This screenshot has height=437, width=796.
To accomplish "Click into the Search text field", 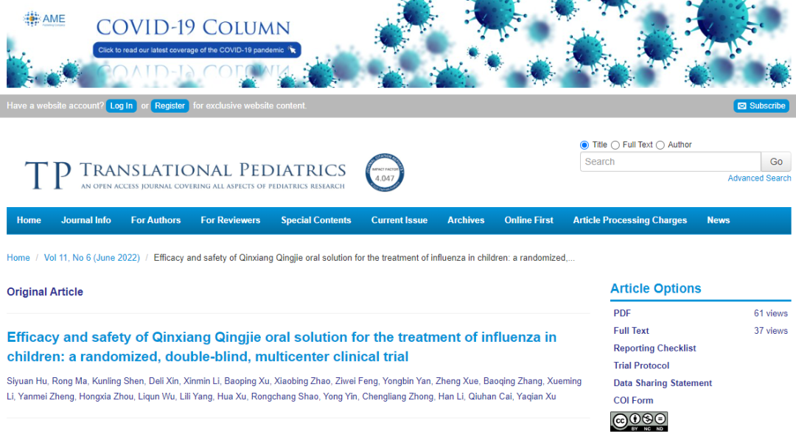I will click(x=670, y=162).
